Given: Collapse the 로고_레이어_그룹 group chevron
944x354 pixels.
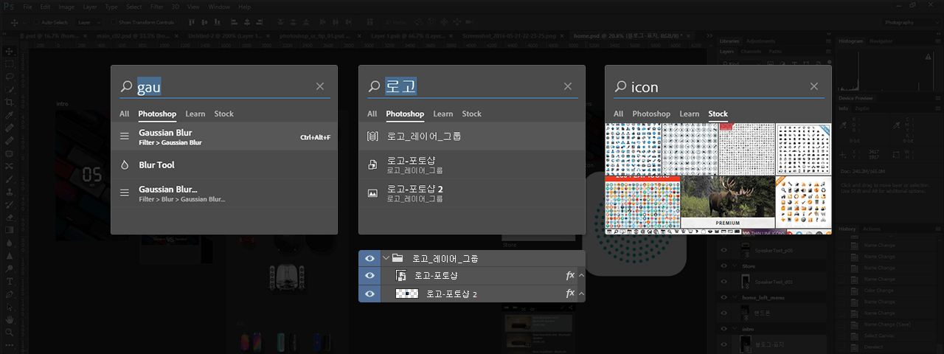Looking at the screenshot, I should (x=386, y=258).
